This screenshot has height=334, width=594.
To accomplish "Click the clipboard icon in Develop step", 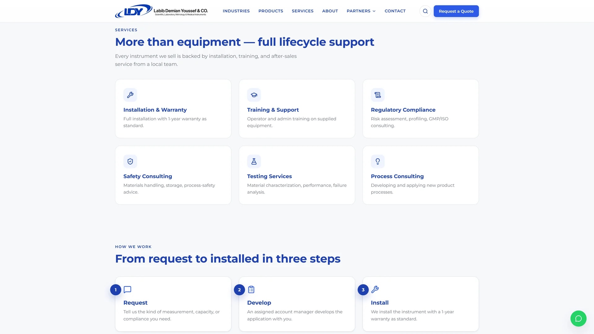I will (x=251, y=289).
